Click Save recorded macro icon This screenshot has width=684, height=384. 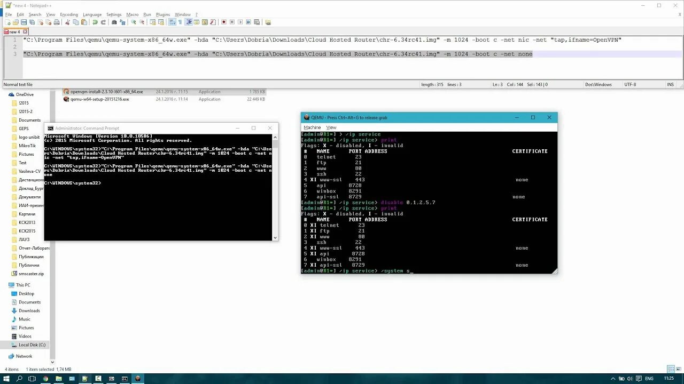(256, 22)
